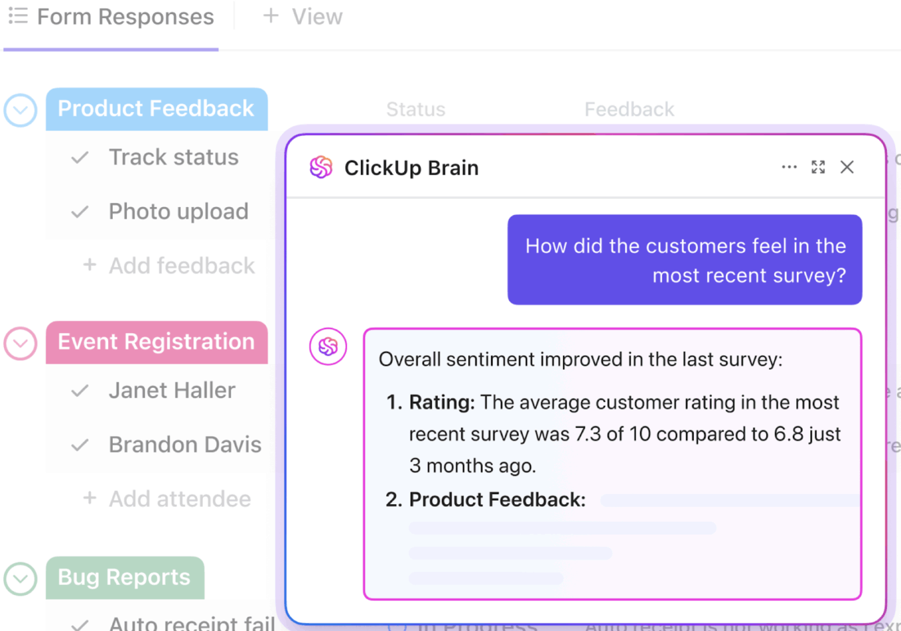Viewport: 901px width, 631px height.
Task: Open the ClickUp Brain options via the ellipsis icon
Action: (x=789, y=167)
